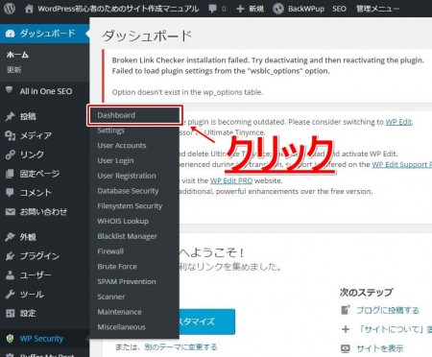Click the 固定ページ pages icon
Viewport: 432px width, 357px height.
point(10,174)
